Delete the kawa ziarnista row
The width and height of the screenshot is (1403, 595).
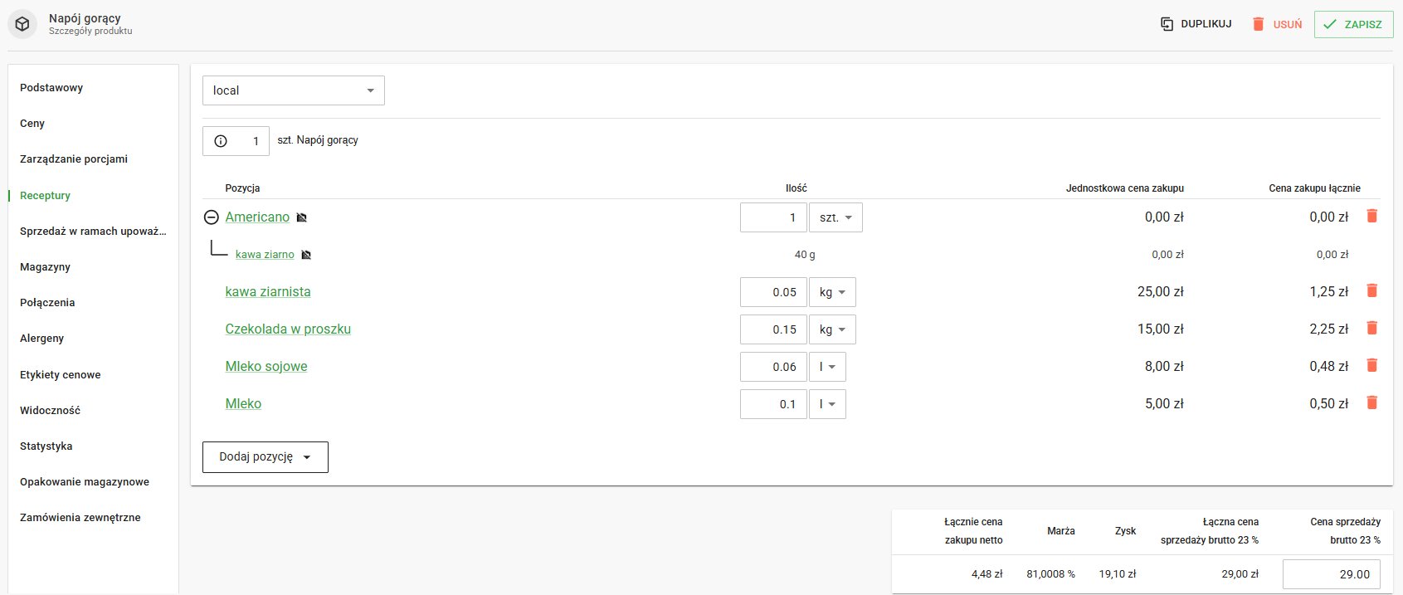tap(1371, 291)
